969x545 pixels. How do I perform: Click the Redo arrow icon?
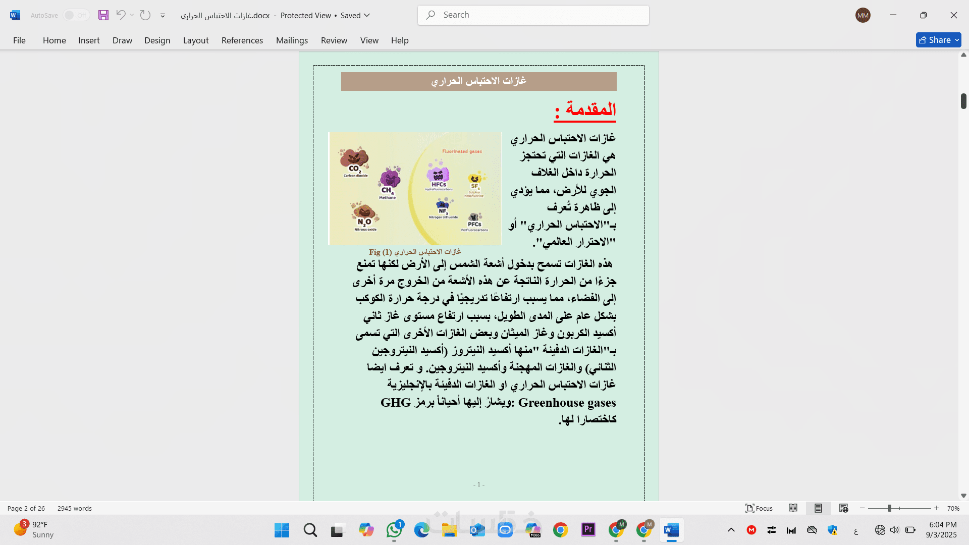tap(145, 15)
